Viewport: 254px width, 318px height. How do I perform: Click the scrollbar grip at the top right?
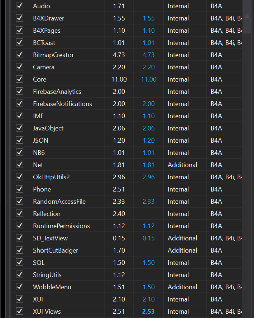tap(247, 15)
